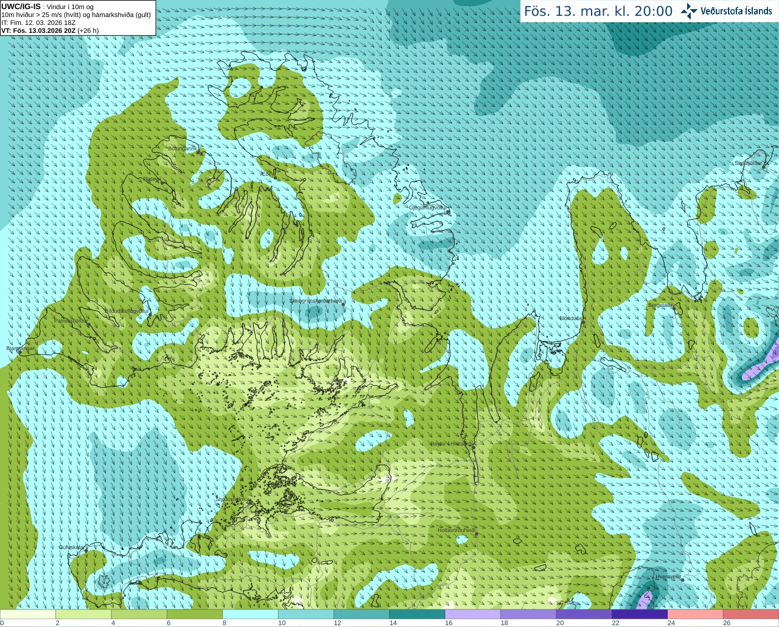Click the Gufuskálar station label
Viewport: 779px width, 627px height.
(71, 547)
